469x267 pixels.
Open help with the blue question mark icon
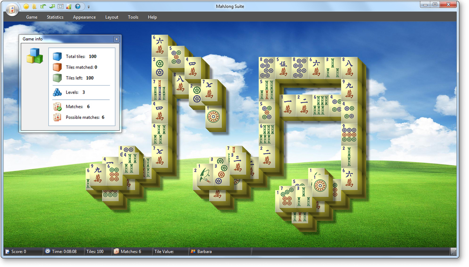click(78, 6)
